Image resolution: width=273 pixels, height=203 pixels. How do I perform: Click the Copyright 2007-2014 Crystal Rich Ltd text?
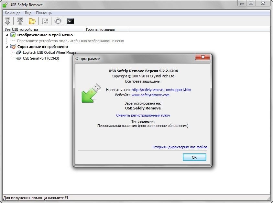(x=143, y=76)
